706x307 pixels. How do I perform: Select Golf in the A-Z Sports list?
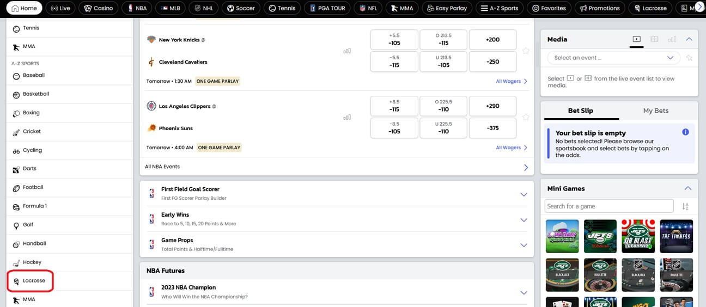[x=70, y=225]
